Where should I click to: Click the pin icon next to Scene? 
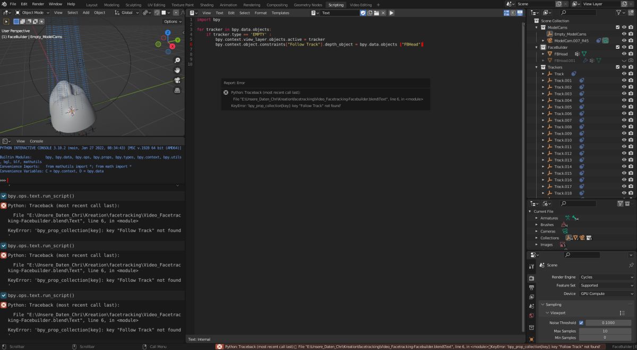tap(631, 265)
